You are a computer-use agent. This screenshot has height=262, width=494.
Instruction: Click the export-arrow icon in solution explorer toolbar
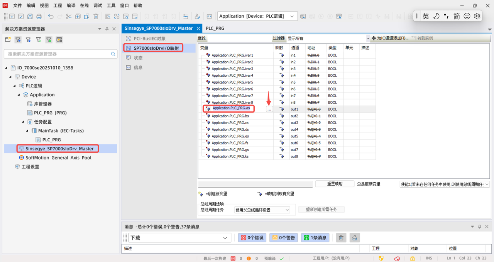point(8,40)
